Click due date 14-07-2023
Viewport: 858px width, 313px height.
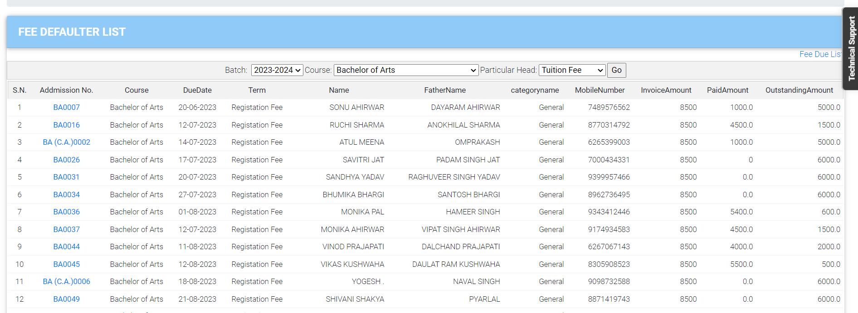[197, 142]
